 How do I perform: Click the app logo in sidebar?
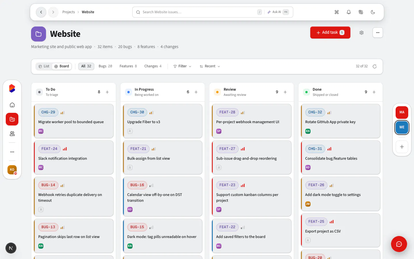click(12, 88)
